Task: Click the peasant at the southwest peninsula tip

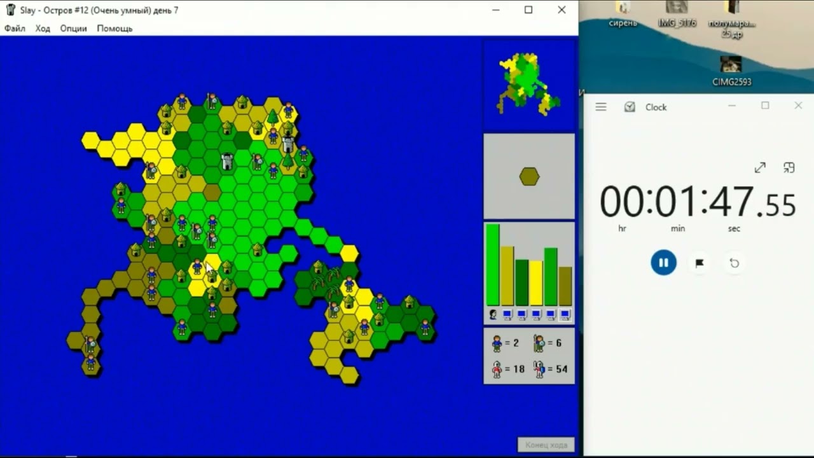Action: [x=90, y=362]
